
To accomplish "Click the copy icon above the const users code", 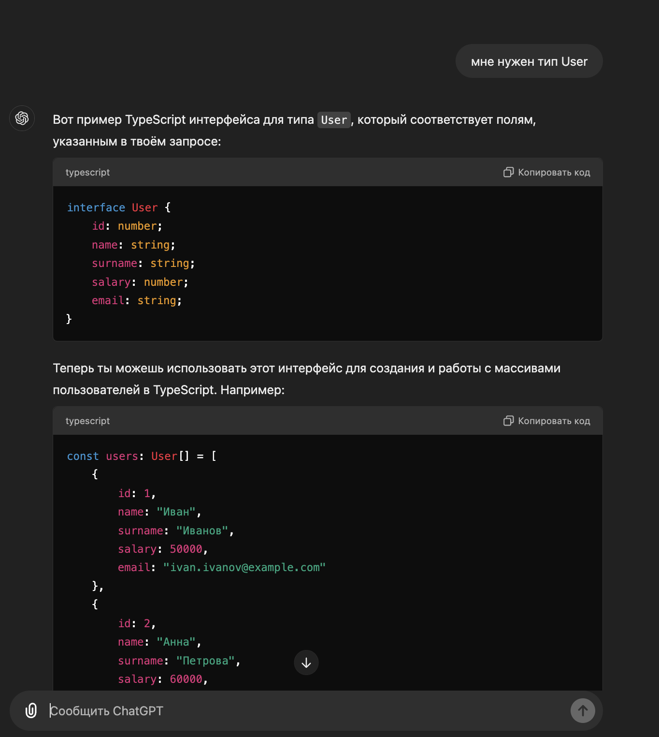I will click(x=508, y=421).
